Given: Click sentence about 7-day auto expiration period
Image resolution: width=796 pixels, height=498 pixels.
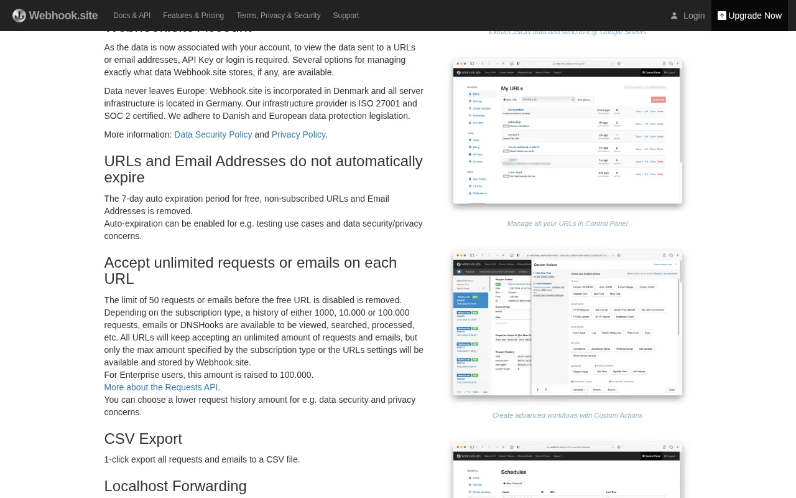Looking at the screenshot, I should (247, 205).
